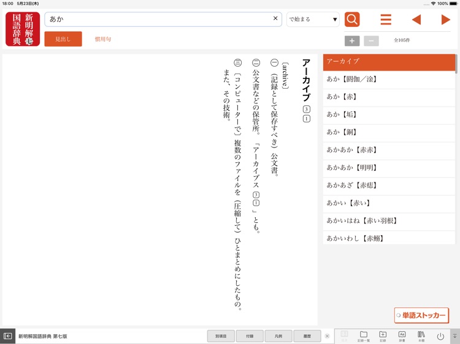This screenshot has width=460, height=344.
Task: Collapse sidebar with bottom-left panel icon
Action: click(x=7, y=336)
